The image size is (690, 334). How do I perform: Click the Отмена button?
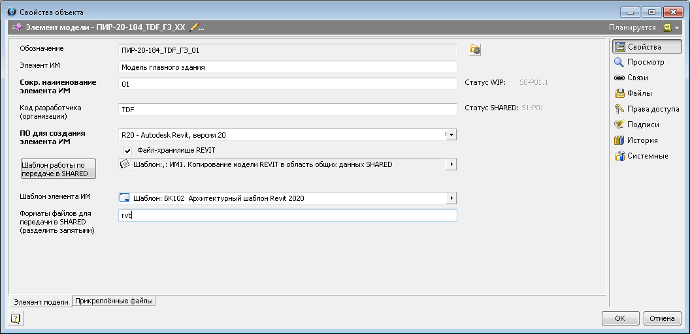pyautogui.click(x=663, y=319)
